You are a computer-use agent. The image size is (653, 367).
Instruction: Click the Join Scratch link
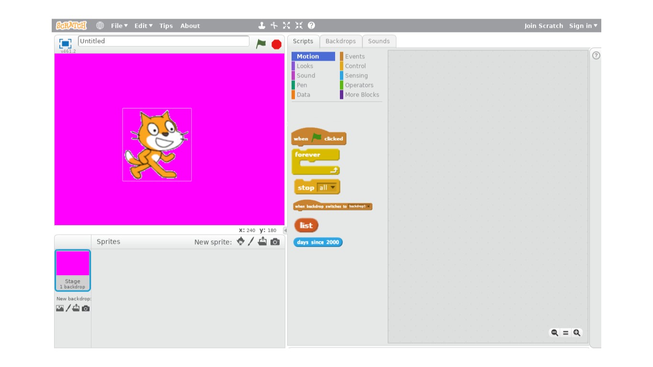coord(543,26)
